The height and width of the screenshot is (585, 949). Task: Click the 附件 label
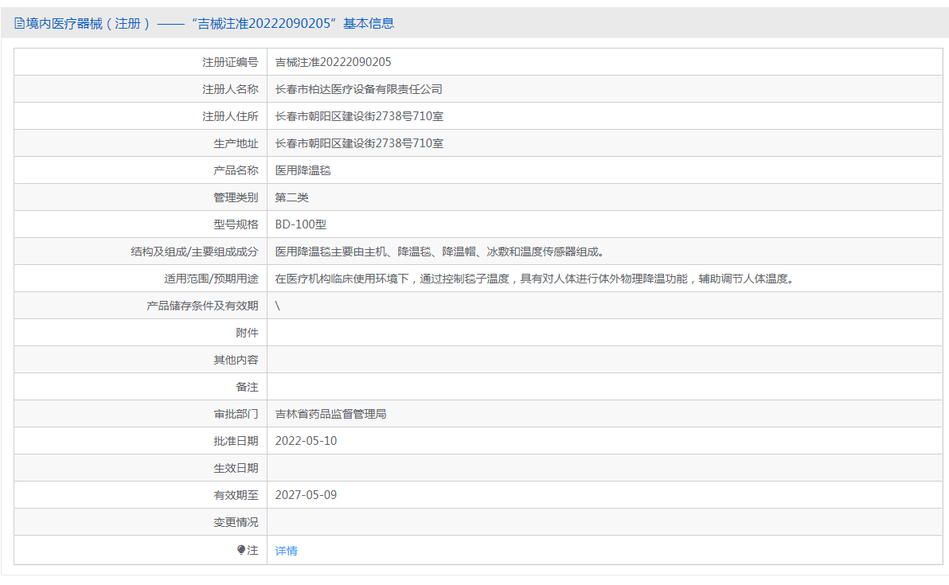click(247, 333)
